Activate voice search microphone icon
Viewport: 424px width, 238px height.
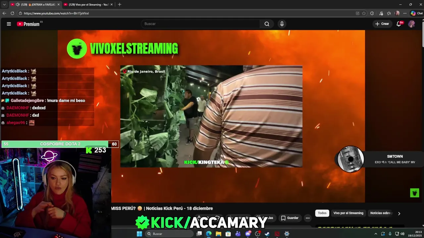click(282, 24)
